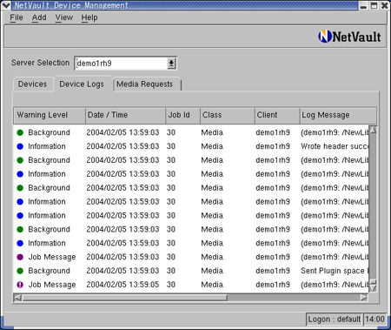Click the Class column header
Image resolution: width=391 pixels, height=330 pixels.
[228, 115]
